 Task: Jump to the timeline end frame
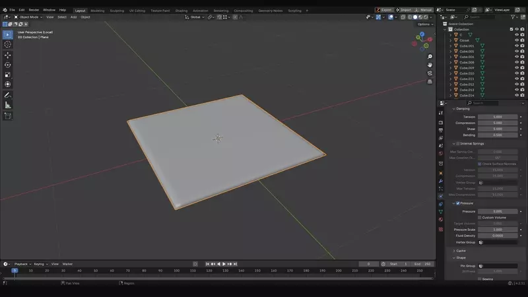(x=236, y=264)
